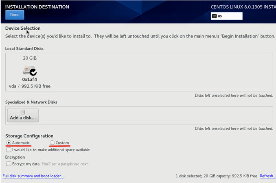
Task: Tick the Encrypt my data checkbox
Action: [9, 164]
